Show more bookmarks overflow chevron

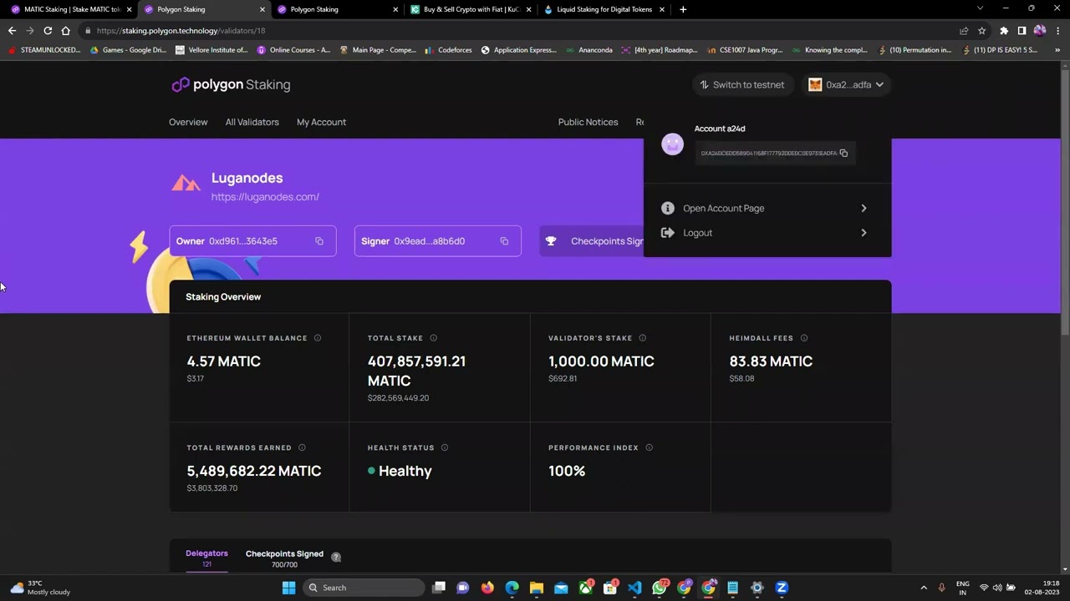(1057, 50)
